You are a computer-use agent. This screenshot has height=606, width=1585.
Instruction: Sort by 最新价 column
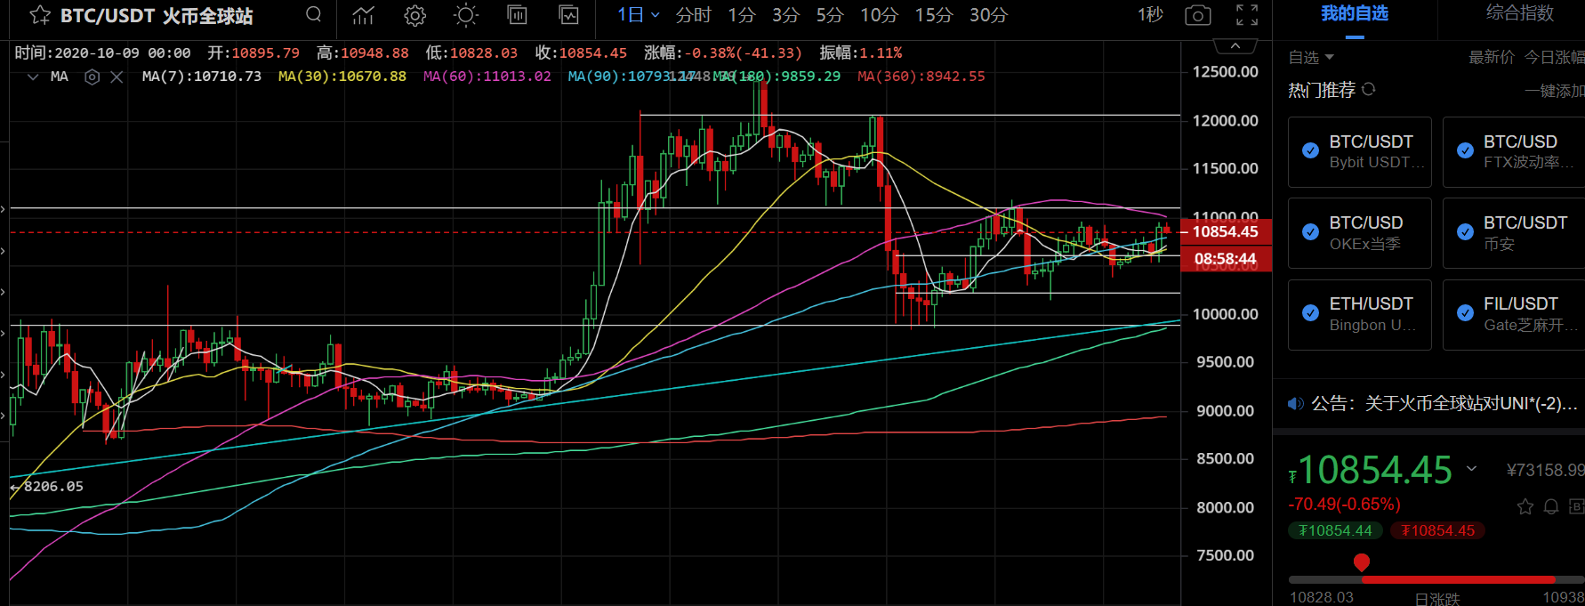1492,57
